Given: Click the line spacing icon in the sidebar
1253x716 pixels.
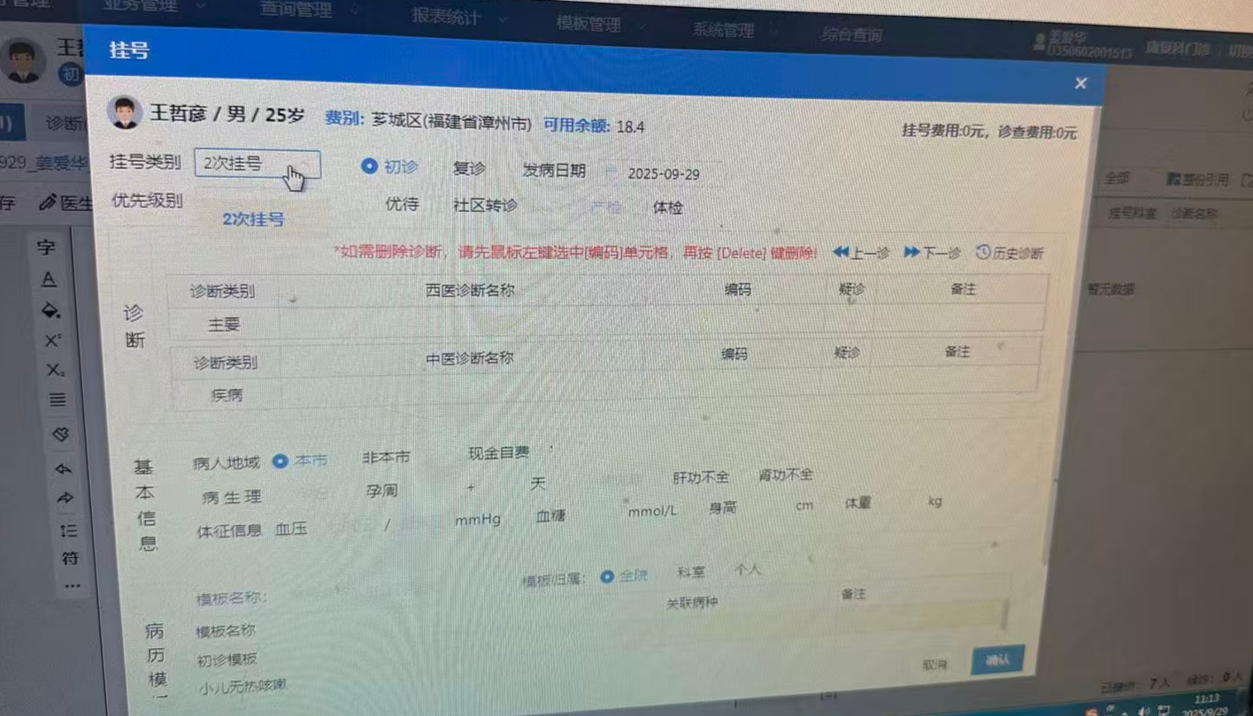Looking at the screenshot, I should pyautogui.click(x=68, y=530).
